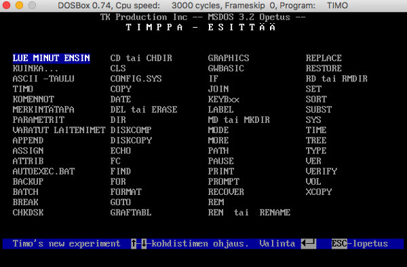Open the ATTRIB command topic
Image resolution: width=407 pixels, height=267 pixels.
click(28, 161)
